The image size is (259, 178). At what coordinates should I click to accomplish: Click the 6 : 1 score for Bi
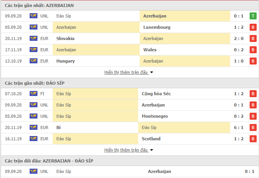coord(239,127)
